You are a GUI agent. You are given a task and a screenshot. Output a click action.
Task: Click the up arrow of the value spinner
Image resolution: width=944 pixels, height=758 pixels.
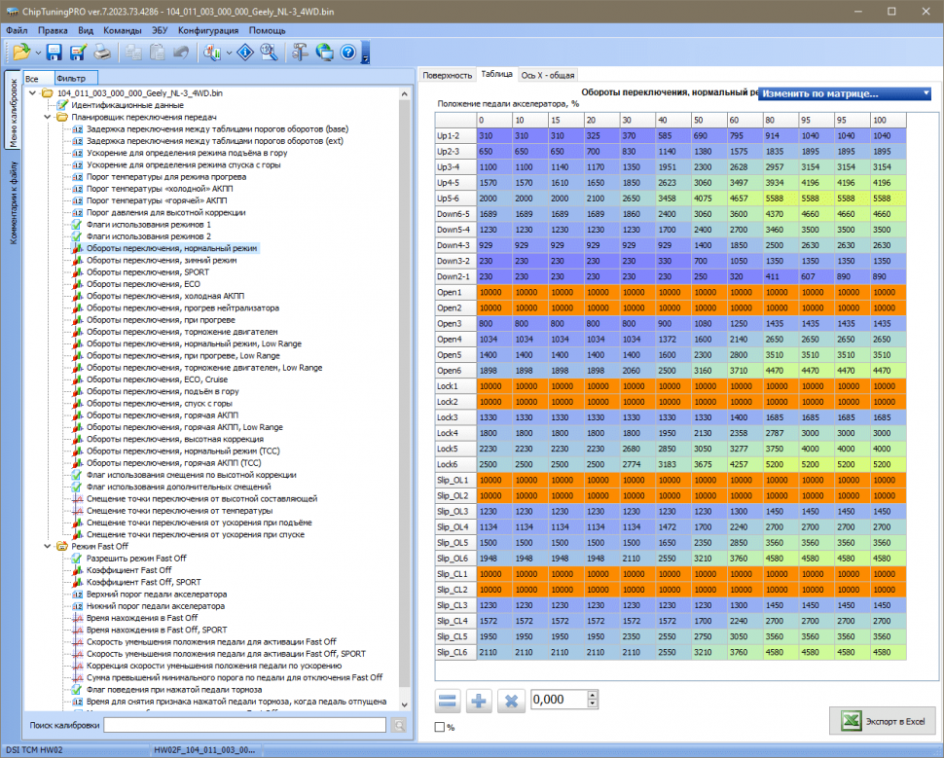click(x=591, y=695)
